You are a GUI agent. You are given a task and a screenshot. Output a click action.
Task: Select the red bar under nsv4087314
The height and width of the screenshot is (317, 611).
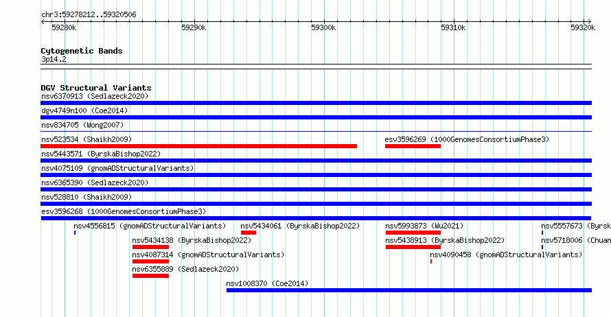[151, 261]
